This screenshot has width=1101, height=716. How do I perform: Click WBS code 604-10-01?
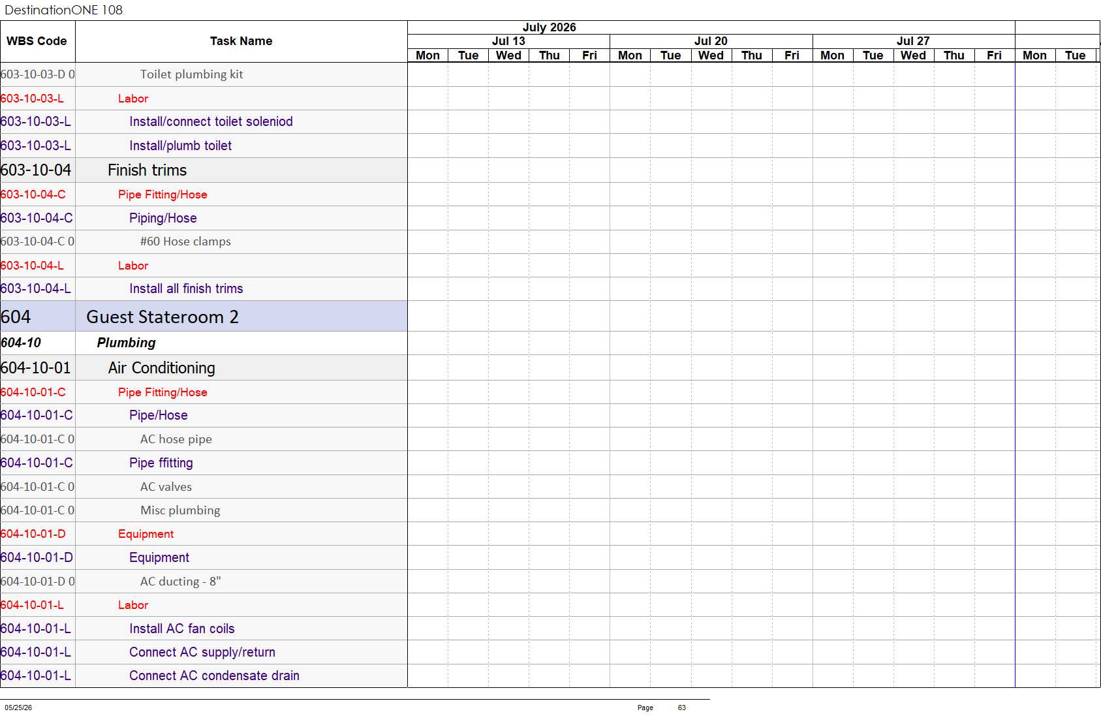36,368
